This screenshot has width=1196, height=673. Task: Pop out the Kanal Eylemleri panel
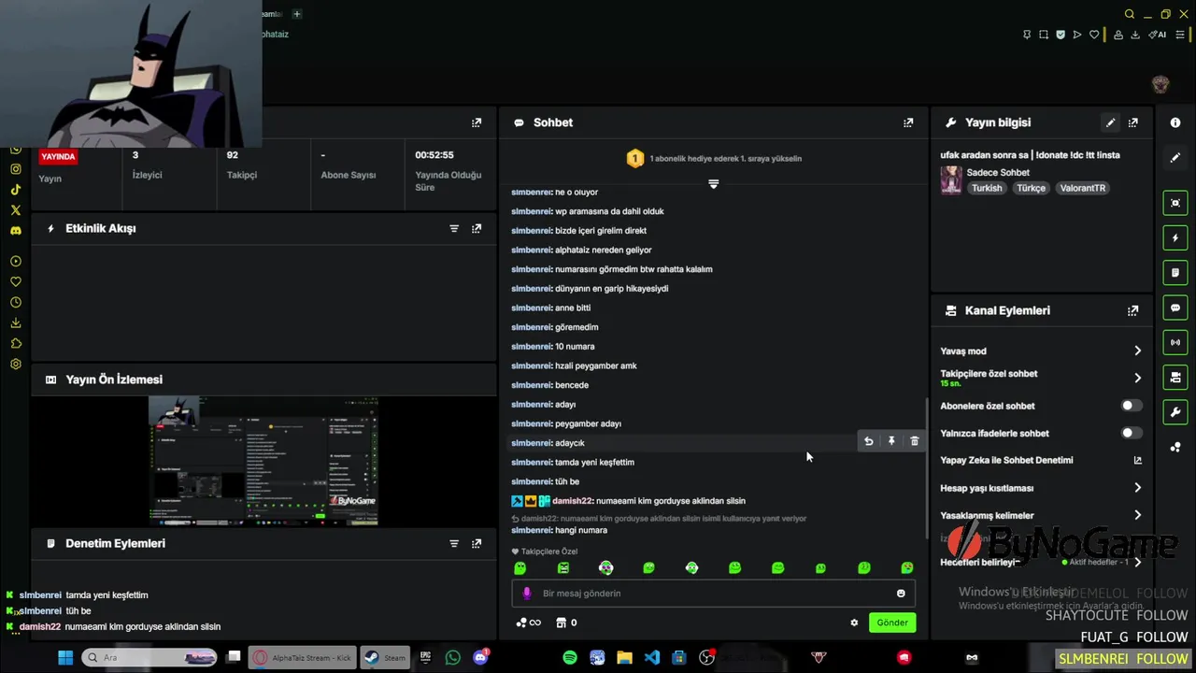tap(1133, 310)
